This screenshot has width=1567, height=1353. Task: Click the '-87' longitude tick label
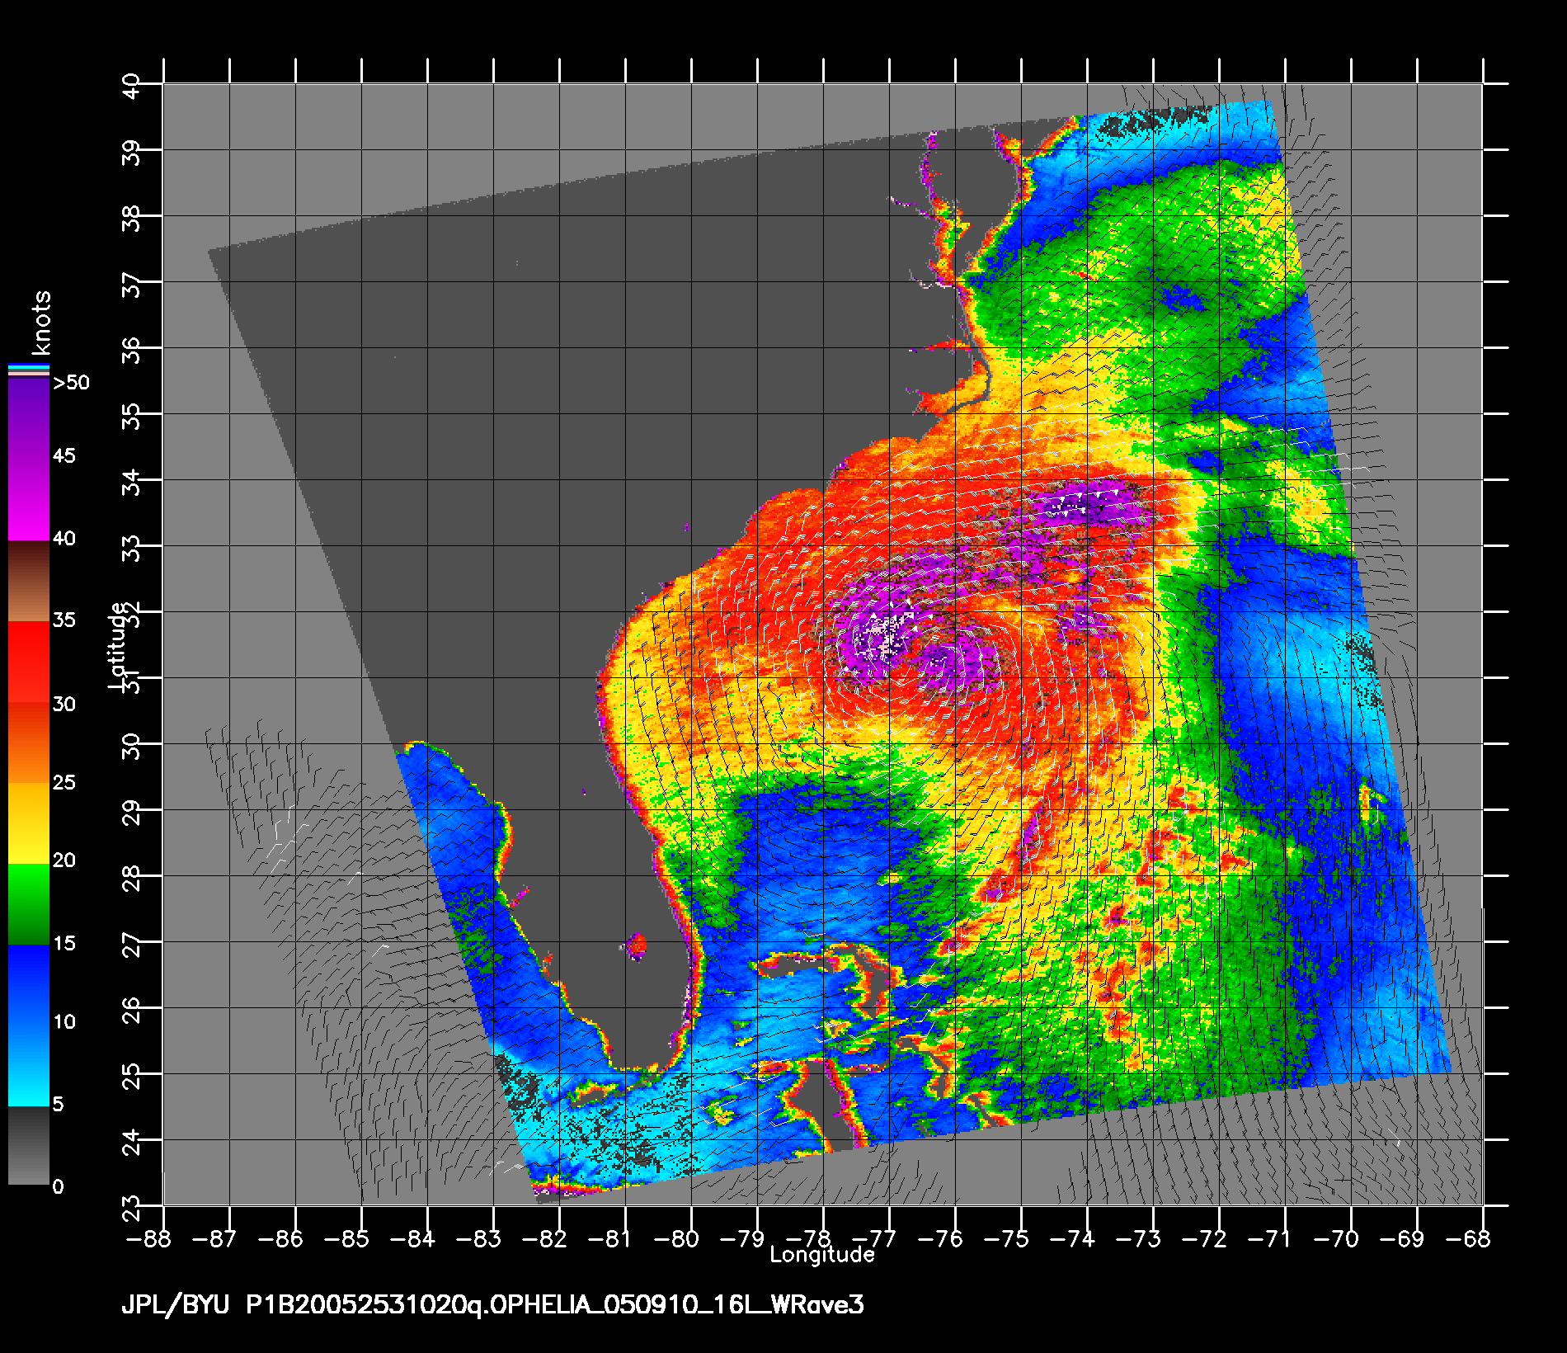click(x=214, y=1239)
